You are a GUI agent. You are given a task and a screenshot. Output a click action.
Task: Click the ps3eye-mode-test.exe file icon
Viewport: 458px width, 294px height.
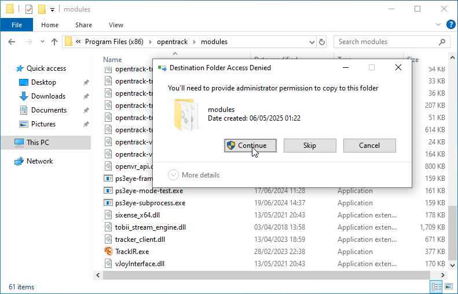[108, 190]
